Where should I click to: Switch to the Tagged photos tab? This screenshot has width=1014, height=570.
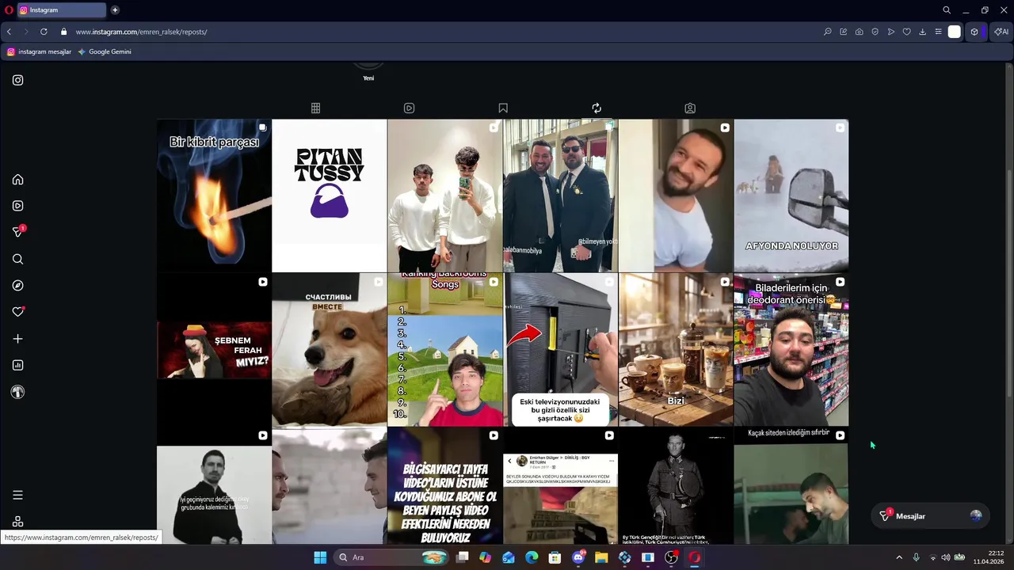[x=690, y=108]
